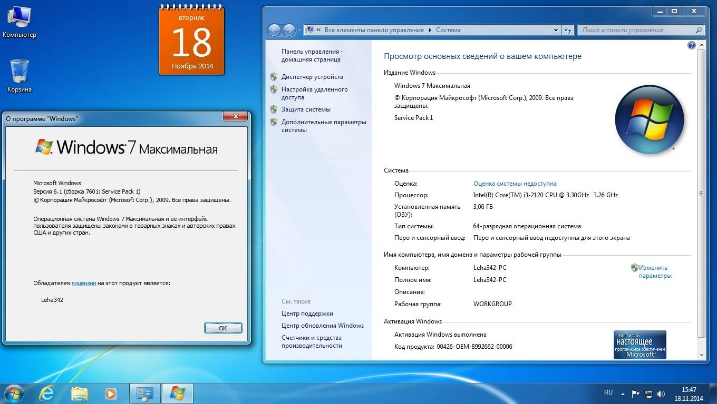717x404 pixels.
Task: Open Центр обновления Windows link
Action: click(323, 326)
